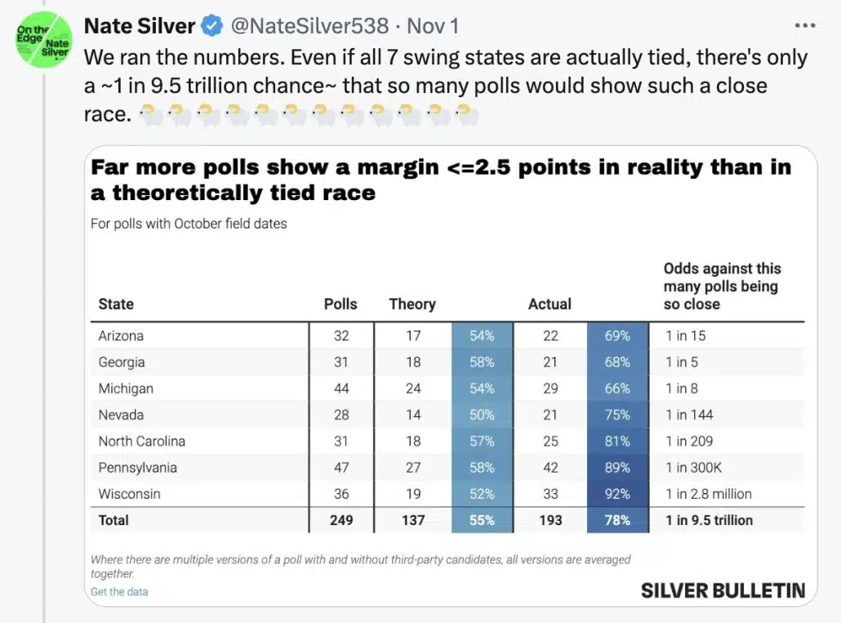
Task: Select the Theory column header
Action: 412,304
